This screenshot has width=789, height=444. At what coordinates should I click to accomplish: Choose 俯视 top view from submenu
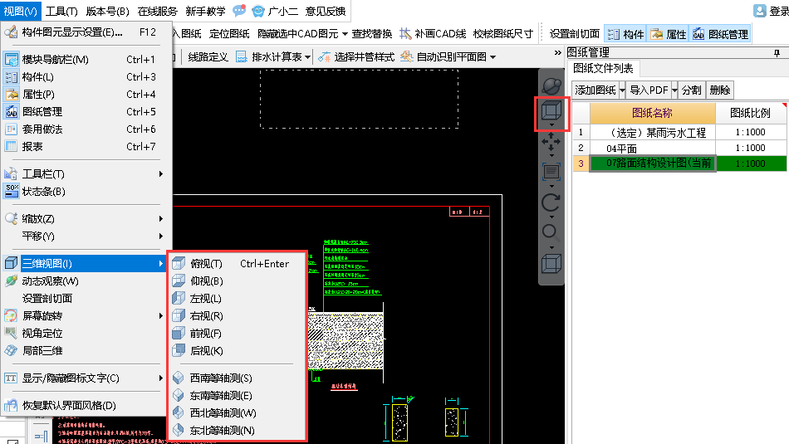tap(206, 264)
